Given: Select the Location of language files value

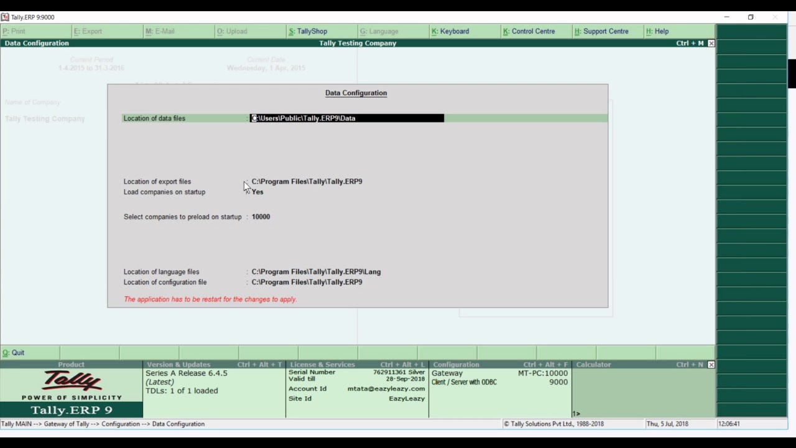Looking at the screenshot, I should [316, 272].
